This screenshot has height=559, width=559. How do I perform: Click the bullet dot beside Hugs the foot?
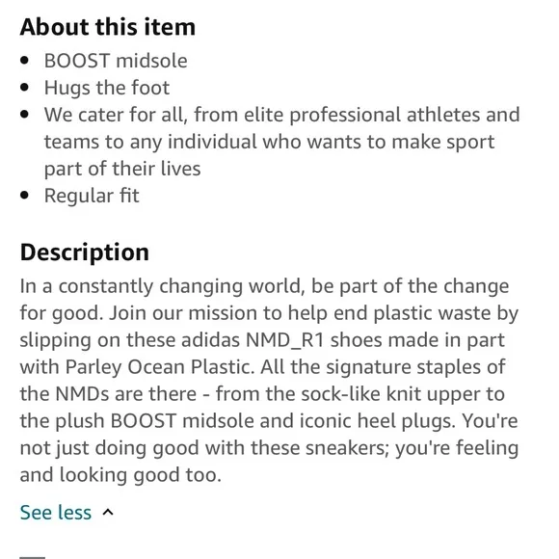point(24,88)
